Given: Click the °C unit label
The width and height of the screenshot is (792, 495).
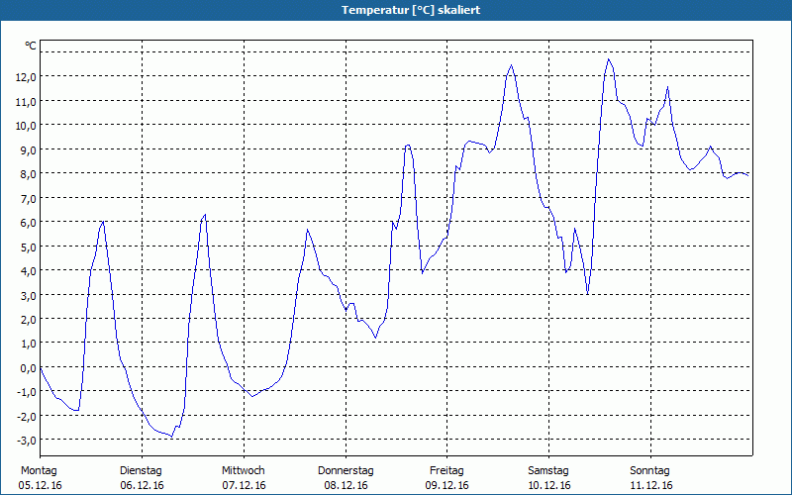Looking at the screenshot, I should tap(31, 46).
